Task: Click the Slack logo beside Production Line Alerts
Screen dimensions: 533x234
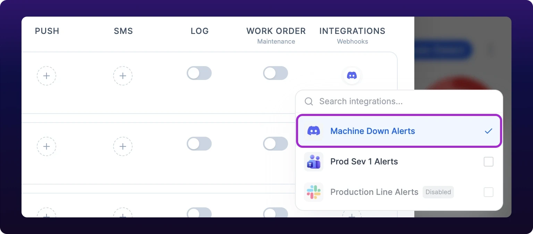Action: (x=314, y=192)
